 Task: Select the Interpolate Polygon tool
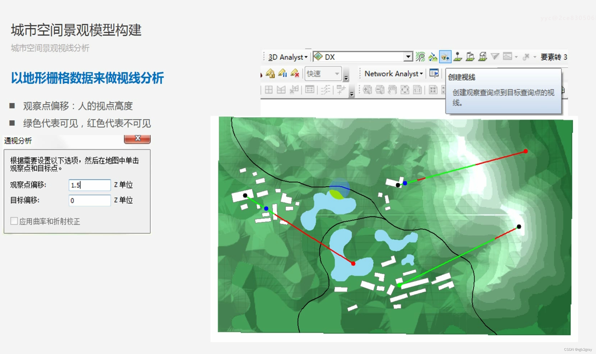pos(482,57)
